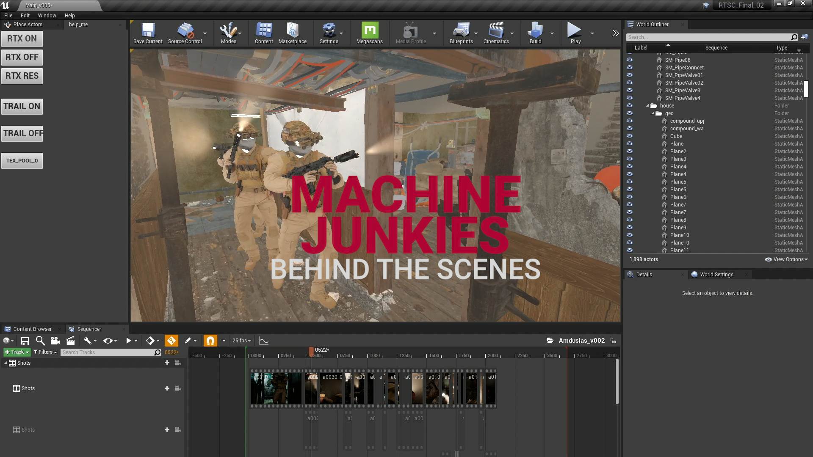Collapse the house folder in outliner
Viewport: 813px width, 457px height.
[x=647, y=106]
